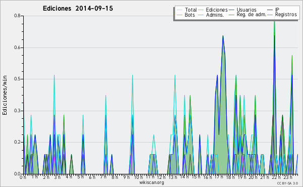Viewport: 303px width, 187px height.
Task: Click the 0.8 y-axis tick label
Action: (17, 16)
